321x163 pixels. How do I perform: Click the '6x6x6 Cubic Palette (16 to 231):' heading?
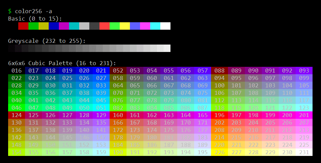pyautogui.click(x=62, y=63)
